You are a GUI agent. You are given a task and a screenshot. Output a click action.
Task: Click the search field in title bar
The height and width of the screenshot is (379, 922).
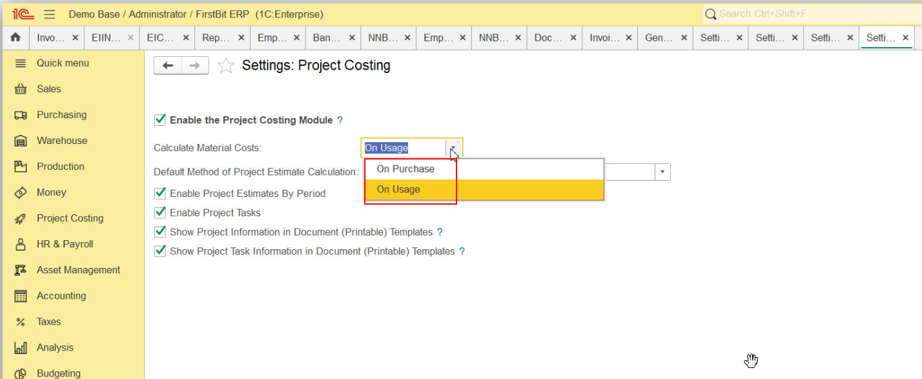(x=807, y=14)
